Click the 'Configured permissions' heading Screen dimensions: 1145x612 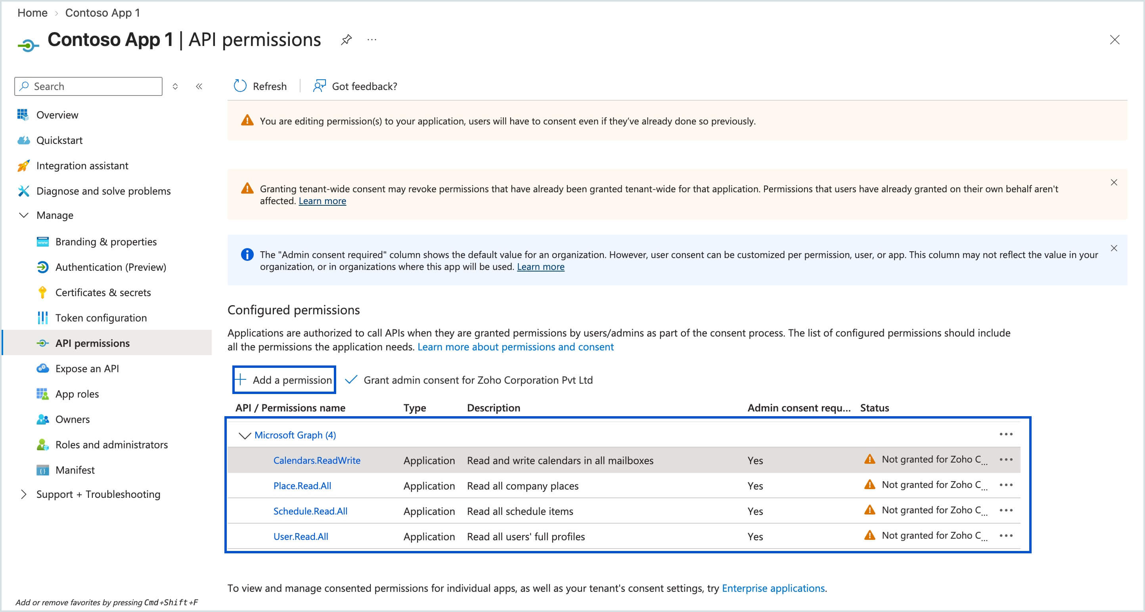click(294, 310)
